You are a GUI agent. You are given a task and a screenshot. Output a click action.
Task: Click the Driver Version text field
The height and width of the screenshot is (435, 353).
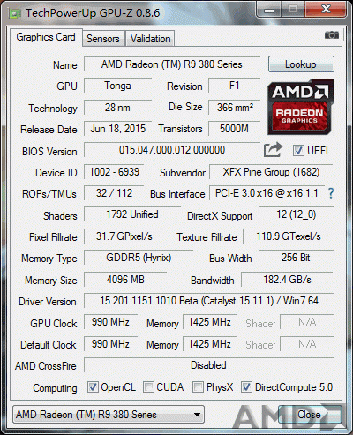point(208,301)
